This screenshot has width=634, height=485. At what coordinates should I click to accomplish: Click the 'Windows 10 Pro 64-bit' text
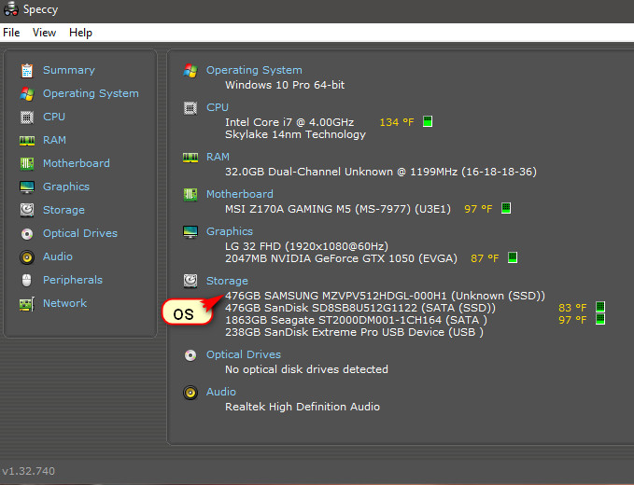point(285,85)
